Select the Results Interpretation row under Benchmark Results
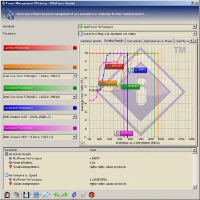 tap(26, 167)
